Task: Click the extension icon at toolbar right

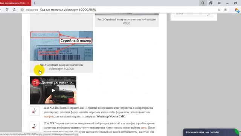Action: [237, 10]
